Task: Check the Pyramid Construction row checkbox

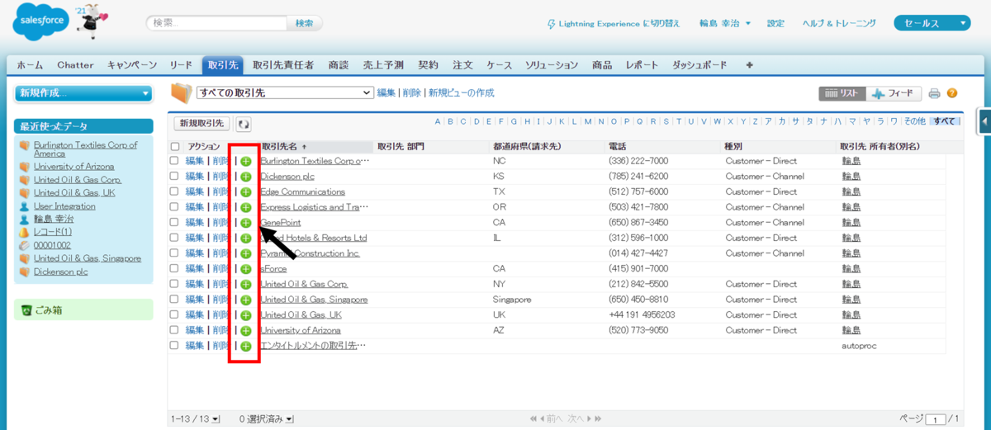Action: (174, 253)
